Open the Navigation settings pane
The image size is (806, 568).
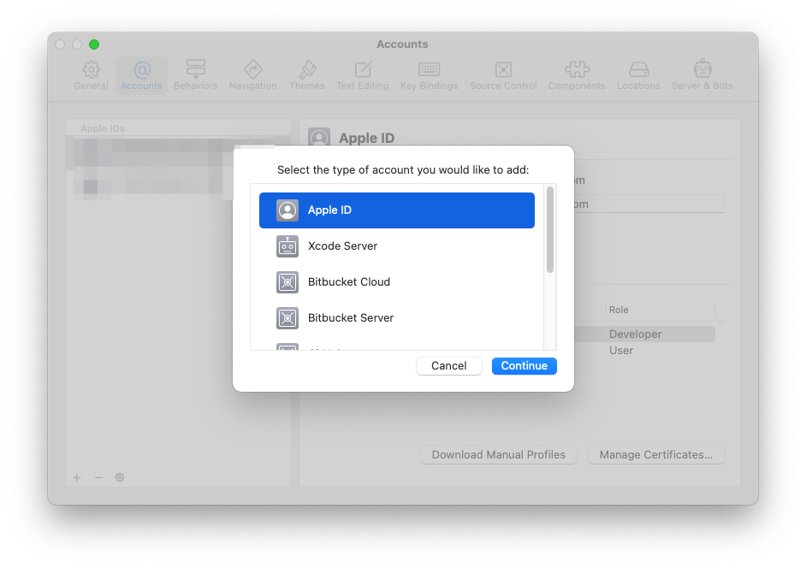click(252, 74)
